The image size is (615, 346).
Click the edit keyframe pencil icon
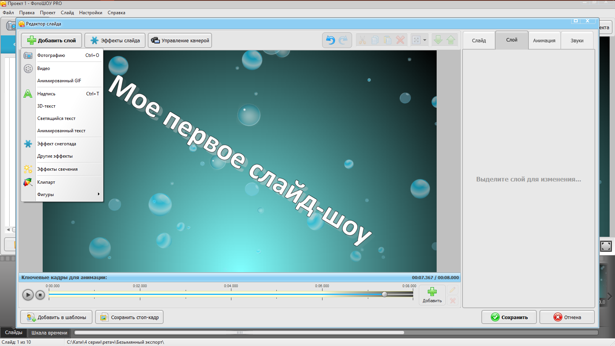(x=452, y=290)
